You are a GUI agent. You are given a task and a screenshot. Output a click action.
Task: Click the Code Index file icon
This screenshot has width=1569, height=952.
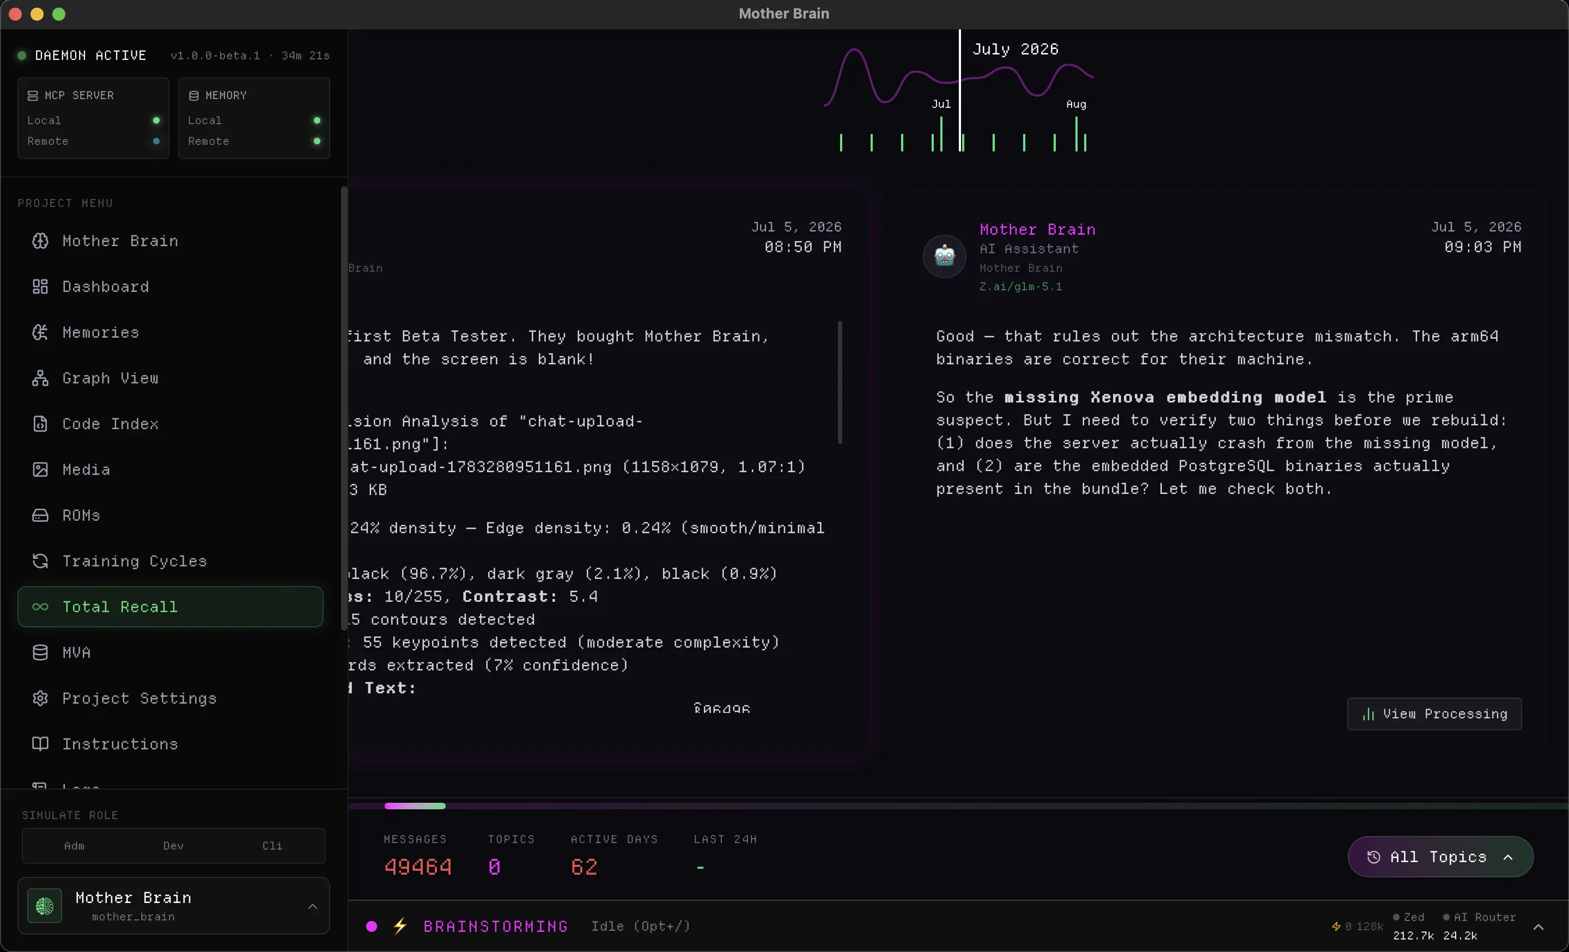coord(40,424)
